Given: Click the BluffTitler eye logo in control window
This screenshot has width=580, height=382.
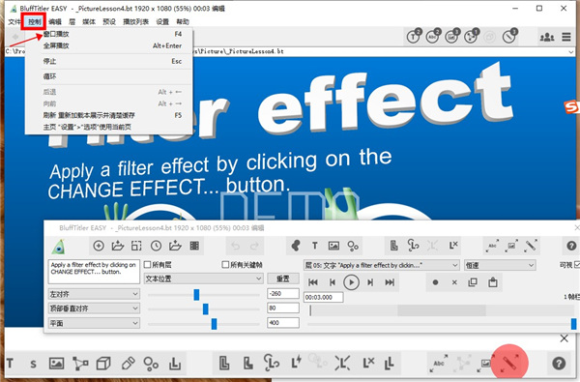Looking at the screenshot, I should (58, 247).
